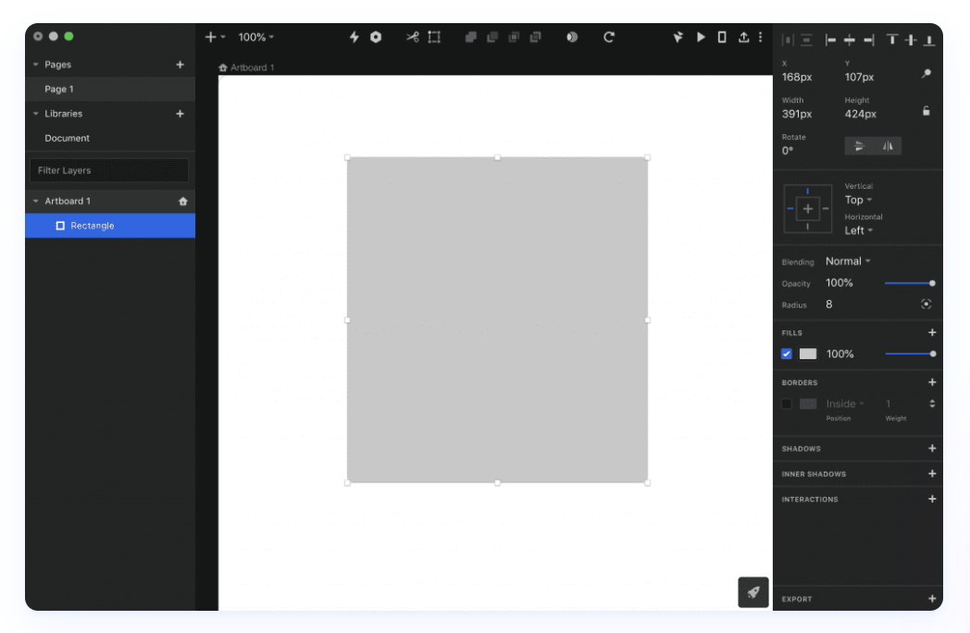Click the rocket button at canvas corner
The image size is (970, 633).
tap(753, 592)
